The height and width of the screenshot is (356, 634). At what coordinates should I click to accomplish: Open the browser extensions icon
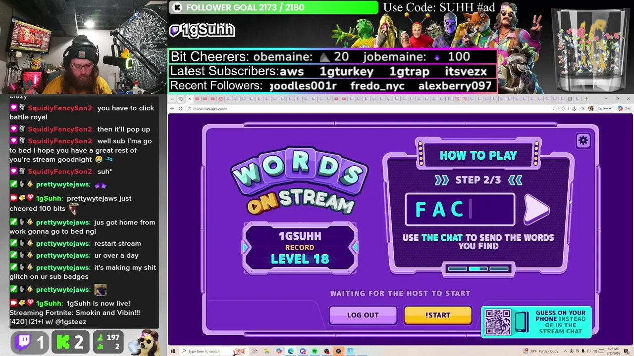click(563, 108)
